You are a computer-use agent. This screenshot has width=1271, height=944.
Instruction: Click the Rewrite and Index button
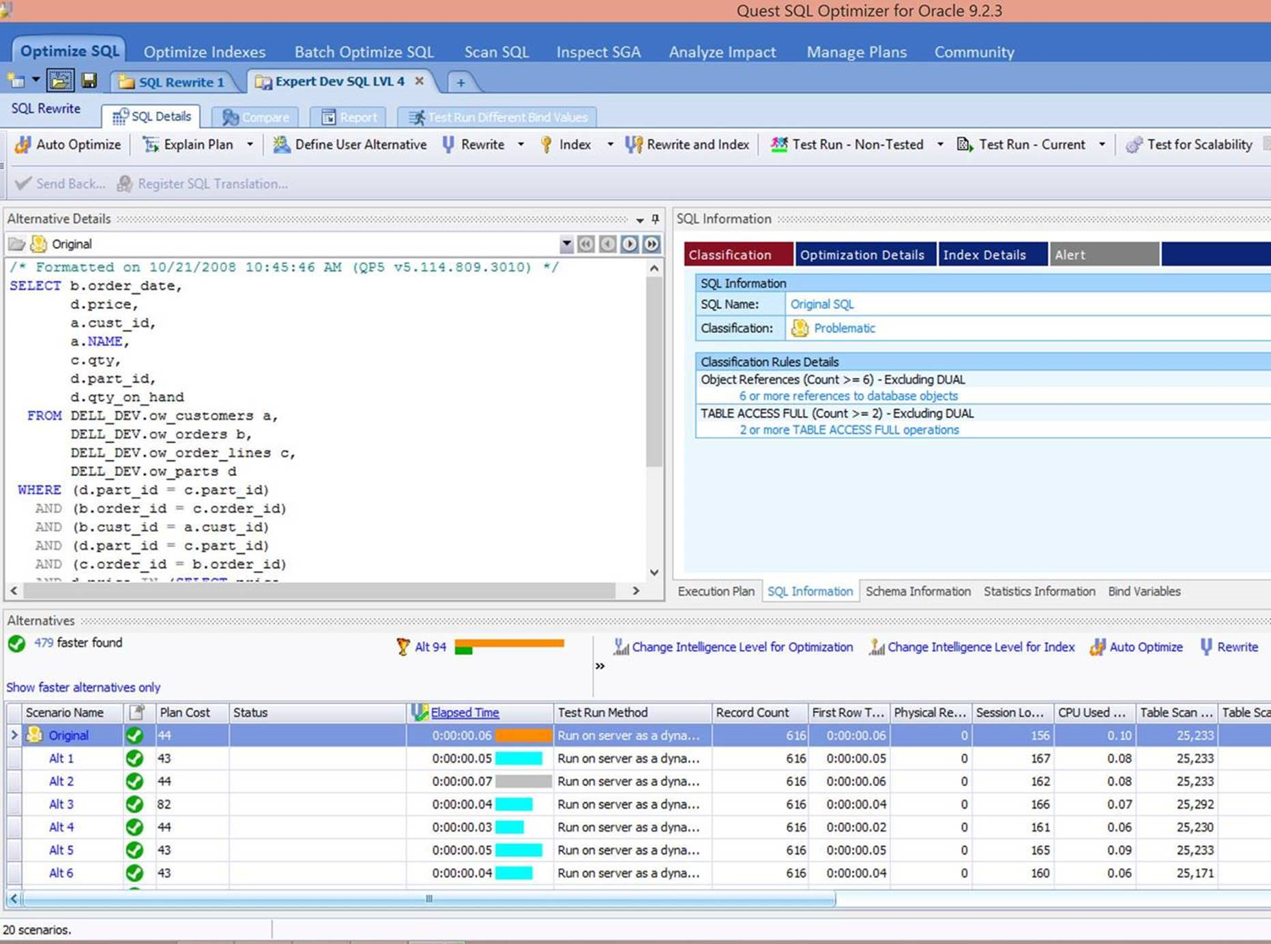pos(687,145)
